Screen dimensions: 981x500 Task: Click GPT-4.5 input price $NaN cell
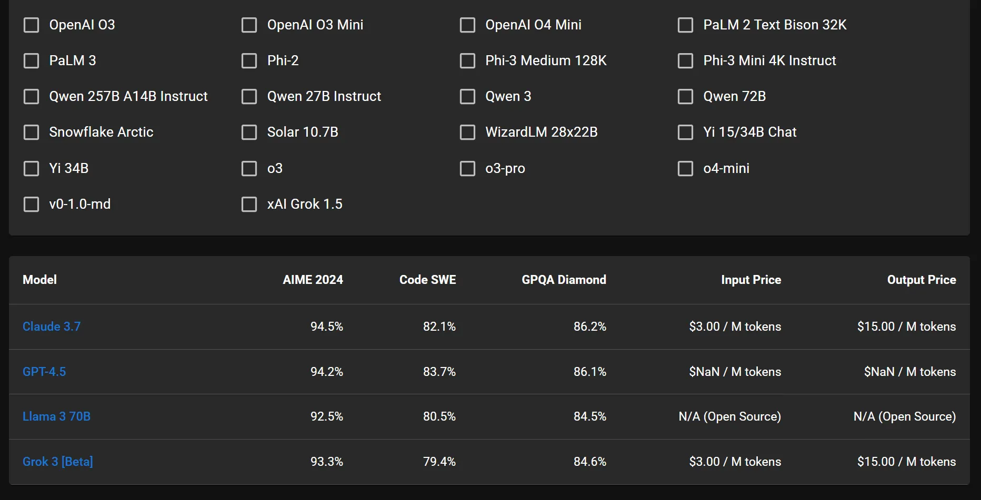click(x=735, y=372)
